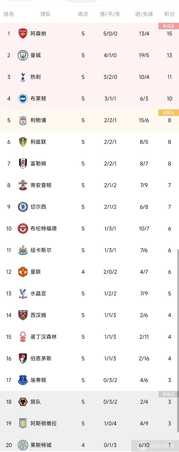179x452 pixels.
Task: Click the 降级区 label tag
Action: click(169, 394)
